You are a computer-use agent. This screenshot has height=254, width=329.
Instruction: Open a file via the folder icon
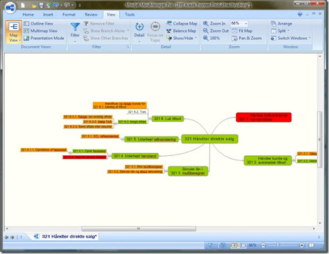point(34,5)
